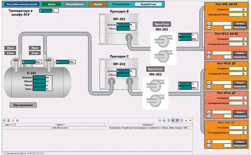Click the Выход button
The height and width of the screenshot is (155, 251).
click(x=98, y=4)
